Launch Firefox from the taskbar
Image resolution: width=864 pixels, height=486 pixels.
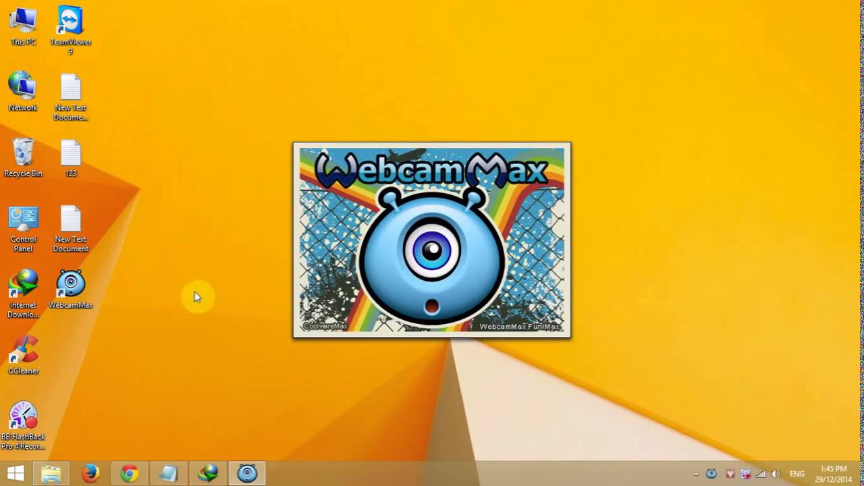point(90,474)
